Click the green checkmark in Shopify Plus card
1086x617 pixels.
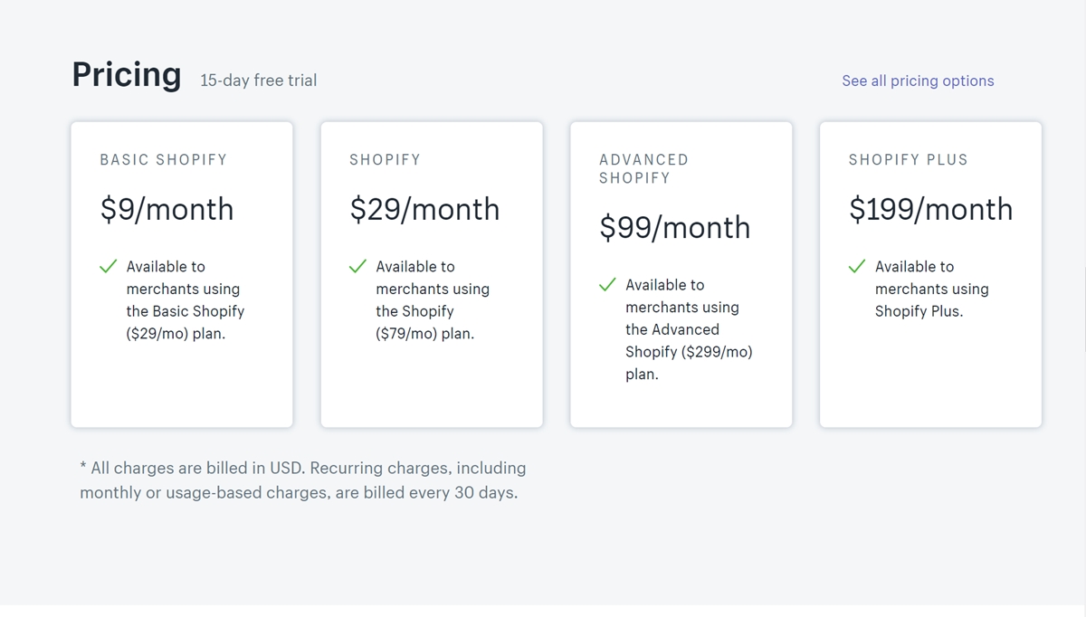[857, 266]
